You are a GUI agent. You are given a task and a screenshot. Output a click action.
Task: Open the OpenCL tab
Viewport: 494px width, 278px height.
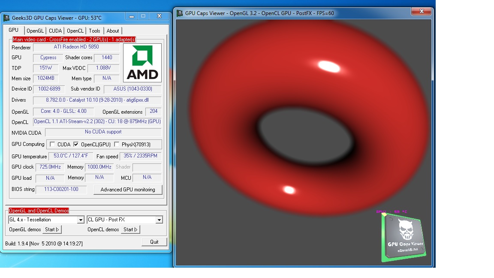75,31
